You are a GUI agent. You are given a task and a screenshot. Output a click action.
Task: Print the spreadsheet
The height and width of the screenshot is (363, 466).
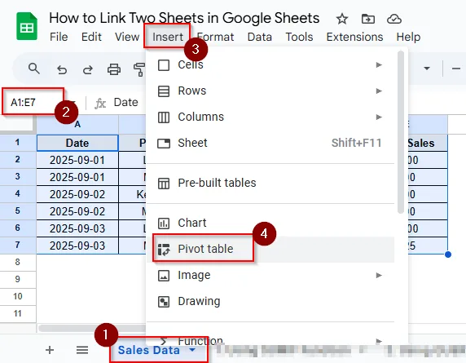pyautogui.click(x=114, y=69)
